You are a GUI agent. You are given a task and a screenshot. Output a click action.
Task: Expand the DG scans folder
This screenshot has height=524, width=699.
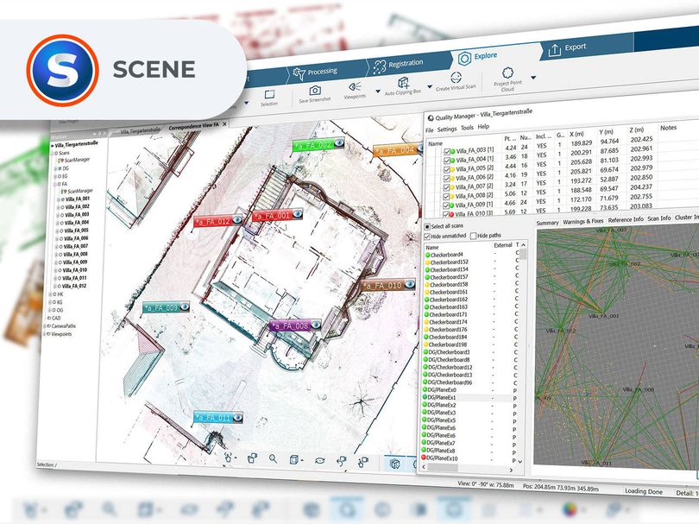55,168
